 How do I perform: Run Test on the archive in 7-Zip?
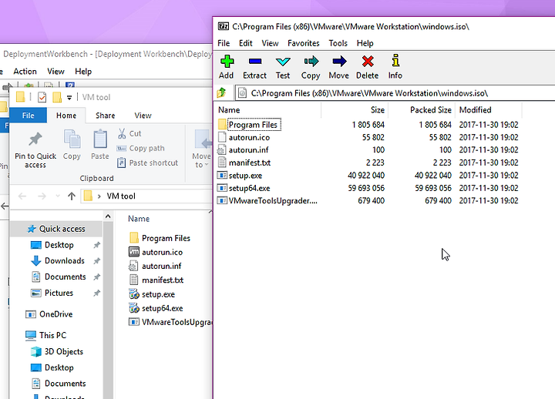[283, 67]
